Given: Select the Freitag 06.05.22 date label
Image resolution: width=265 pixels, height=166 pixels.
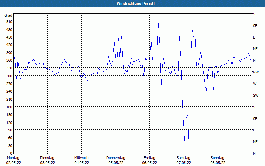Looking at the screenshot, I should point(149,160).
